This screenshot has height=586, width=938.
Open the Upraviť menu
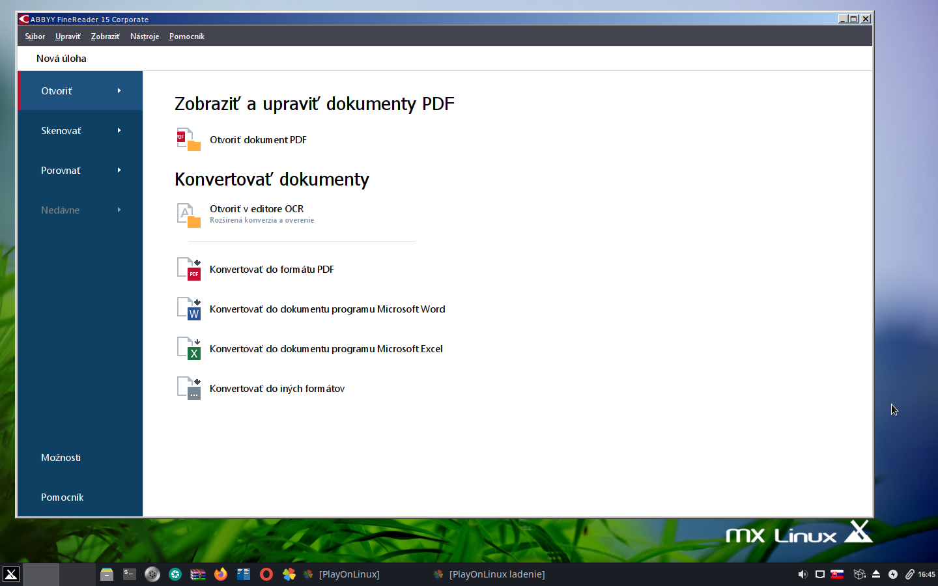[68, 36]
